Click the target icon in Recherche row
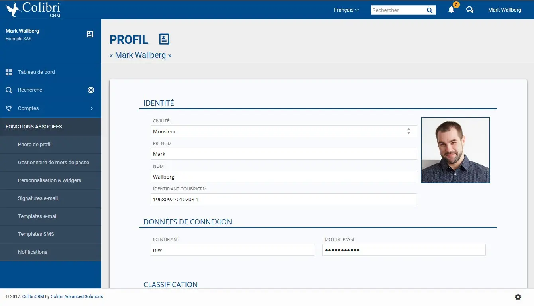Screen dimensions: 534x306 (91, 90)
